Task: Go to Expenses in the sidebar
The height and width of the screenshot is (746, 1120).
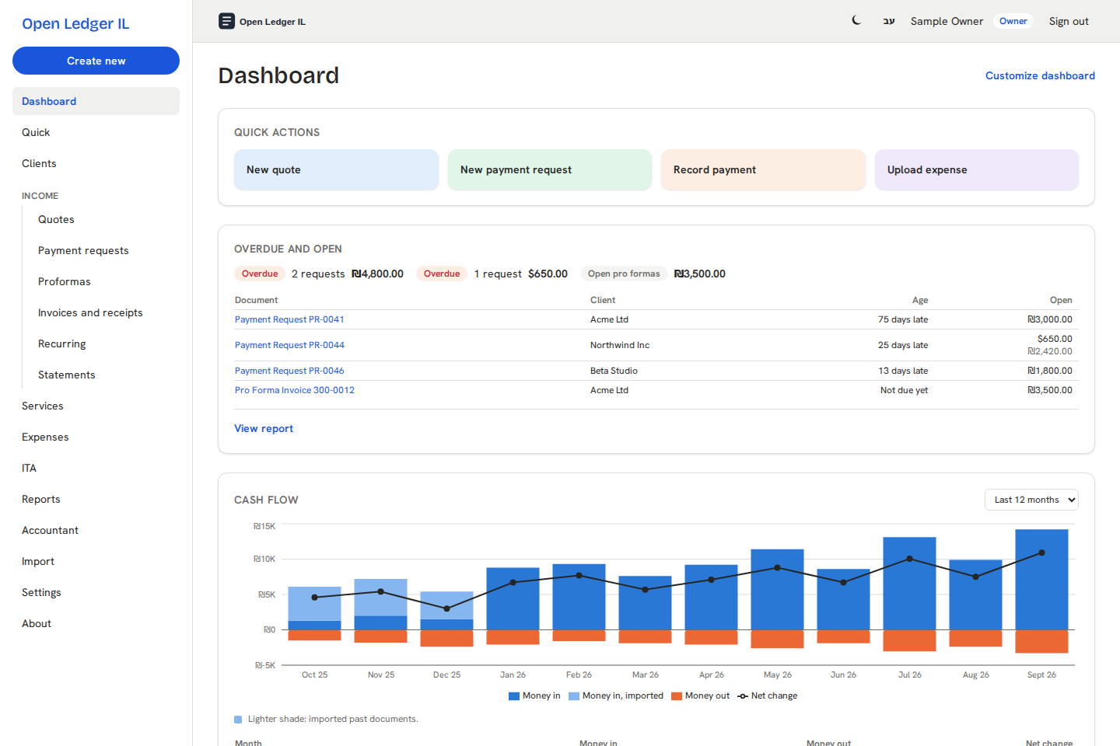Action: click(x=96, y=437)
